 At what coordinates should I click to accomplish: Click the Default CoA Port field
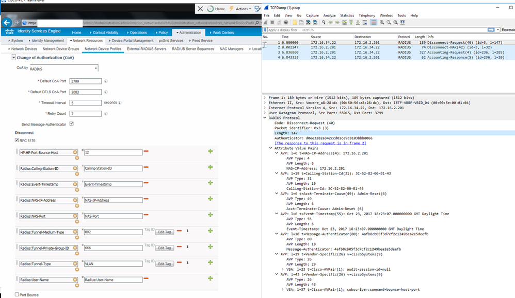point(85,81)
